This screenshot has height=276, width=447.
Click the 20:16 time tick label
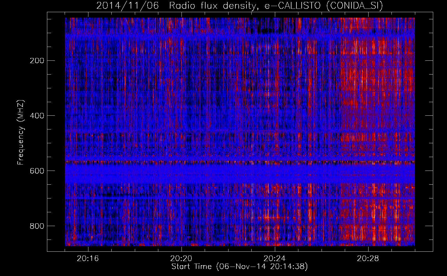click(x=88, y=259)
